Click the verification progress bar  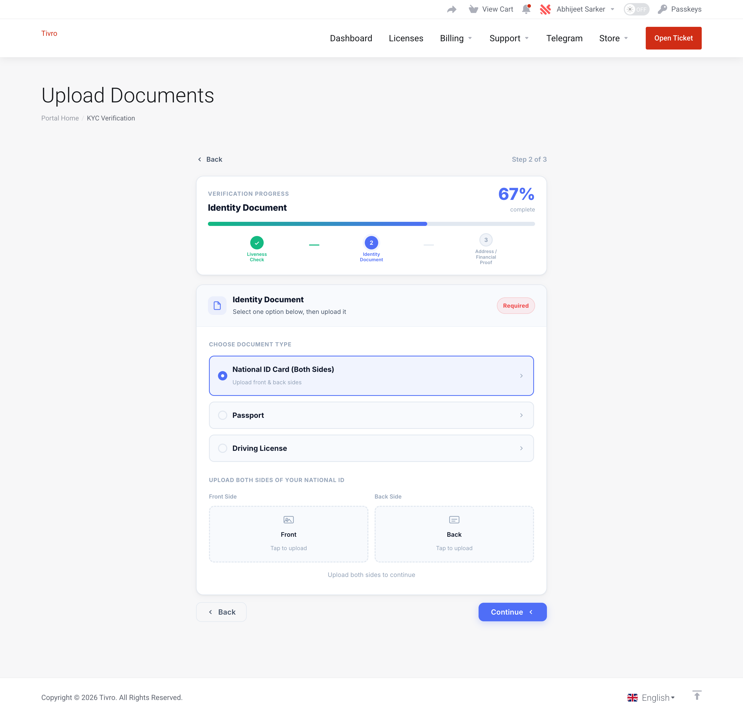[371, 224]
